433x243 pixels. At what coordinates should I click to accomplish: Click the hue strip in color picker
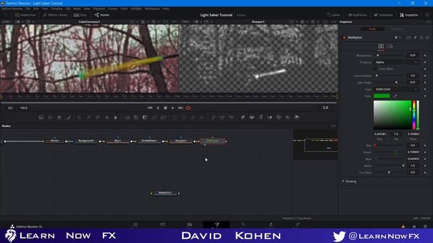[414, 115]
